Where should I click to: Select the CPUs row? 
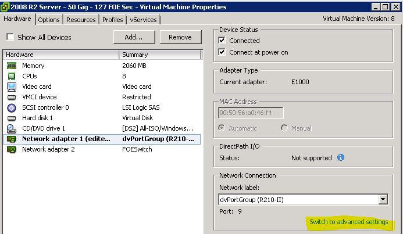click(102, 76)
